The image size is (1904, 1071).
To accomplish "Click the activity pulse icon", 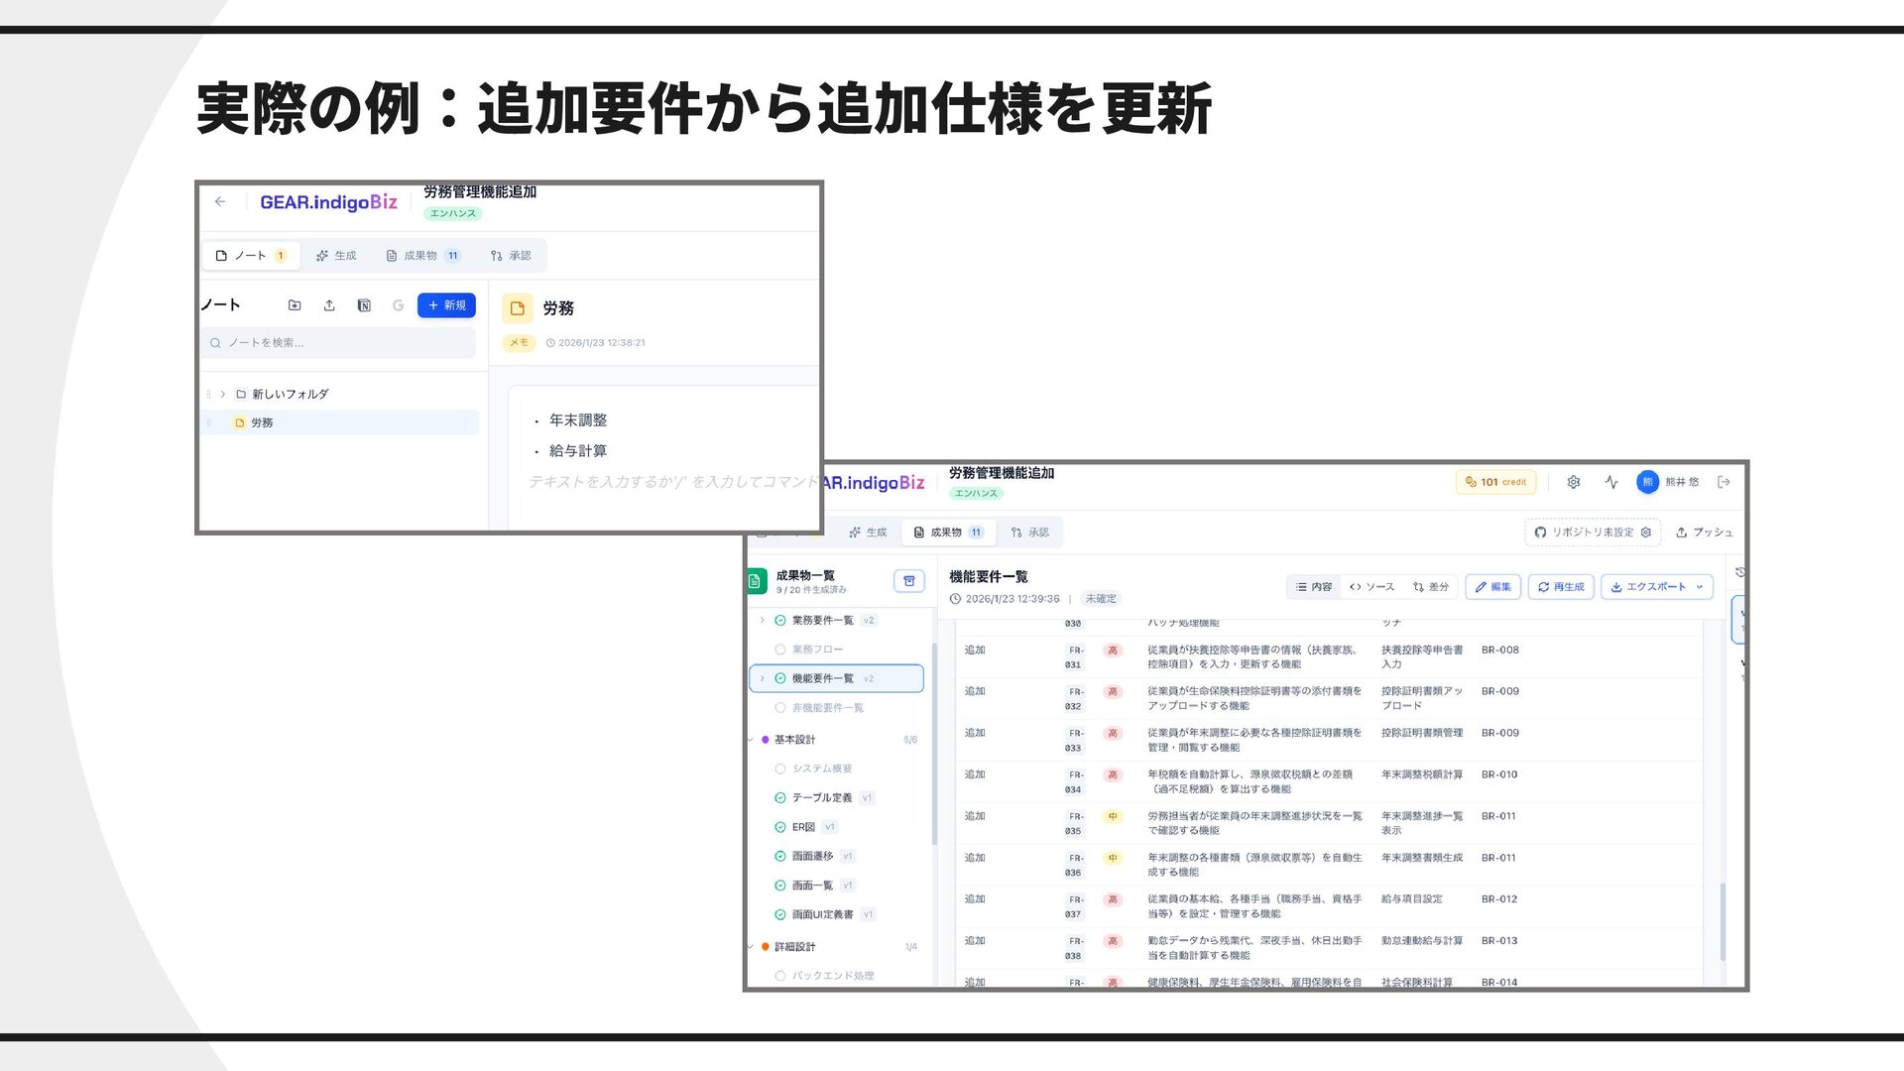I will (1611, 482).
